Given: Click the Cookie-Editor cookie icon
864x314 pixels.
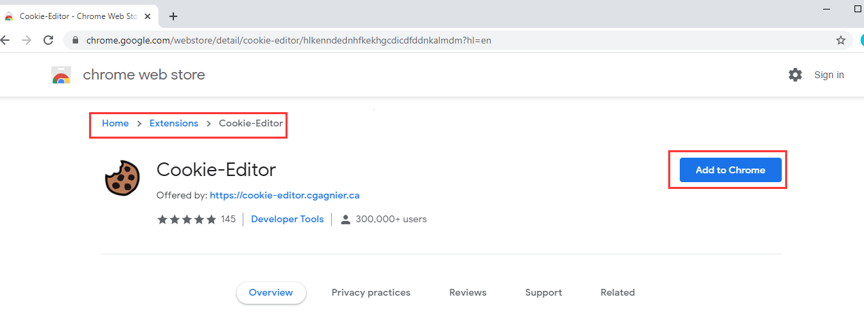Looking at the screenshot, I should coord(122,178).
